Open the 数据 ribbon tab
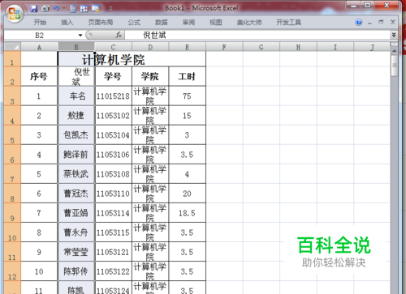The image size is (406, 294). [161, 22]
